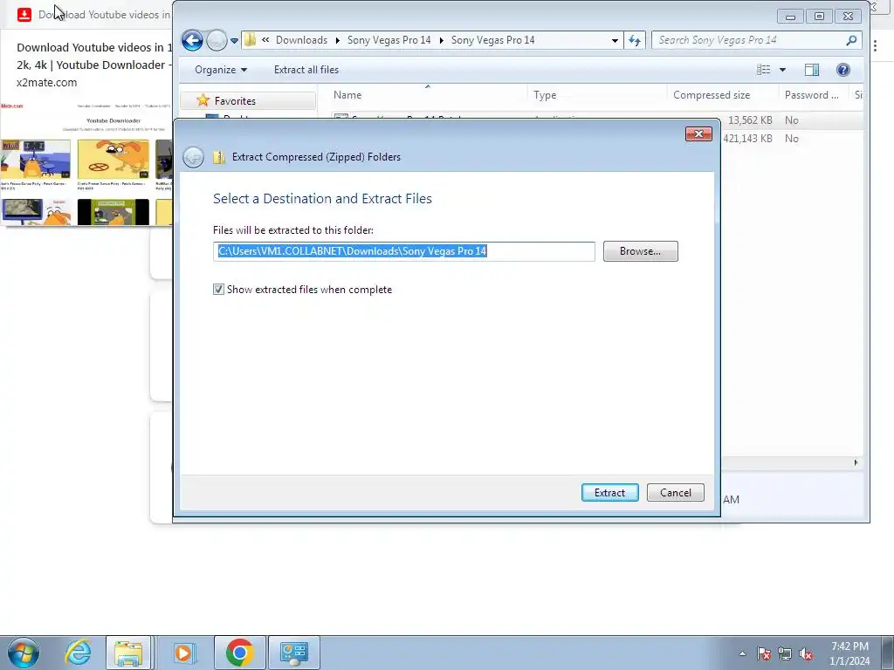This screenshot has width=894, height=670.
Task: Refresh the Explorer folder view
Action: [x=634, y=40]
